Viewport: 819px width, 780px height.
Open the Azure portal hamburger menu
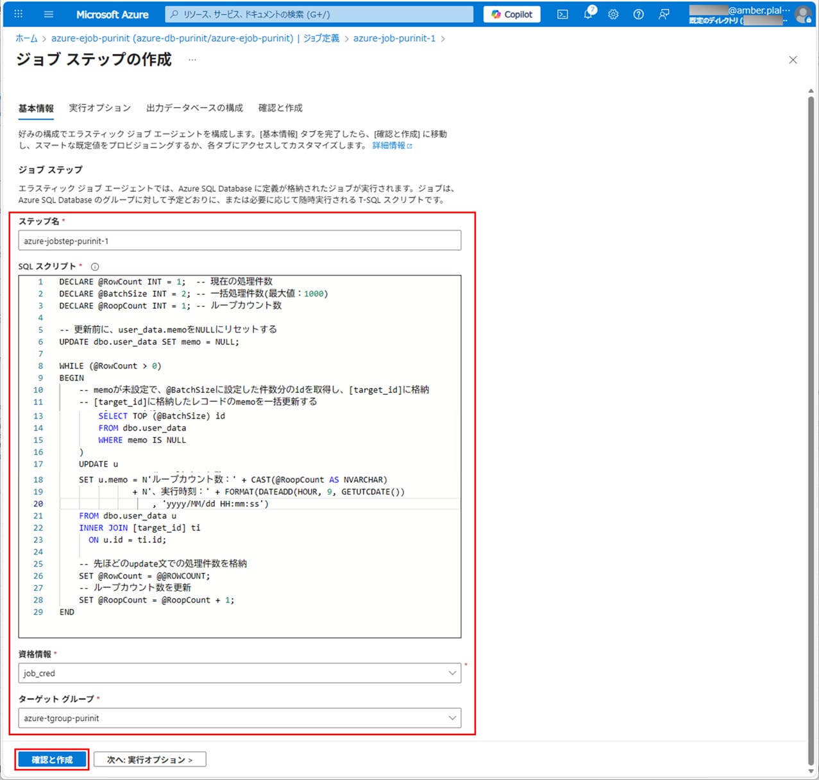click(49, 14)
